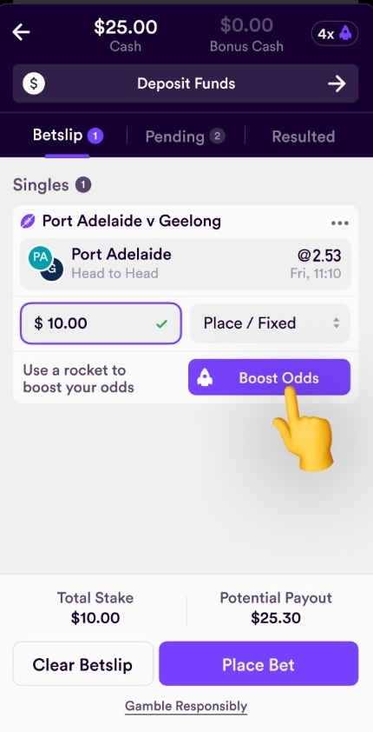
Task: Click the Place Bet button
Action: (x=258, y=664)
